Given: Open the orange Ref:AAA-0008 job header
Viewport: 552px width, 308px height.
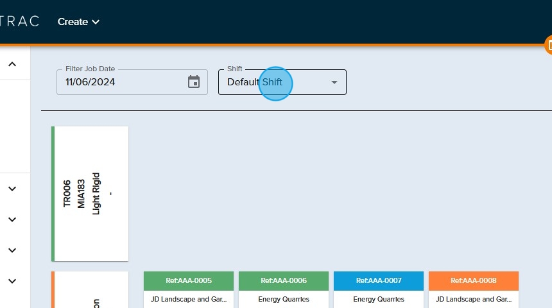Looking at the screenshot, I should click(474, 280).
